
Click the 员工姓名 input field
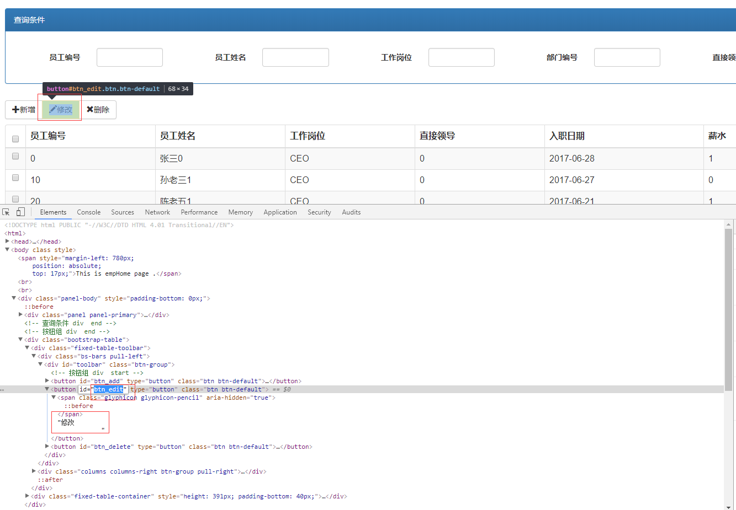tap(295, 57)
